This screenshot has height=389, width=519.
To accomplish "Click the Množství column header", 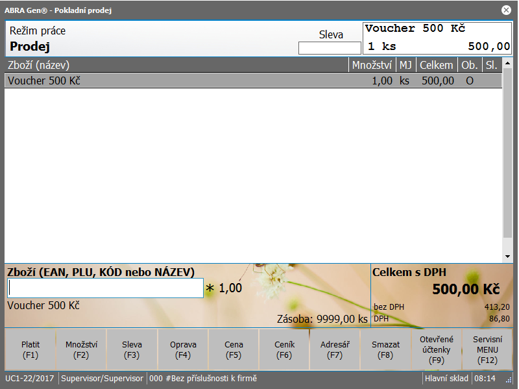I will (x=372, y=65).
